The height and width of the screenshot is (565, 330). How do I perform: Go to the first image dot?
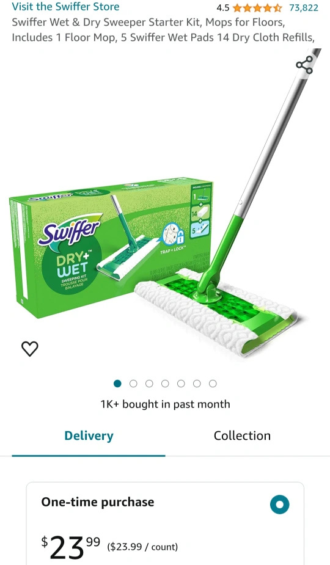pos(117,384)
